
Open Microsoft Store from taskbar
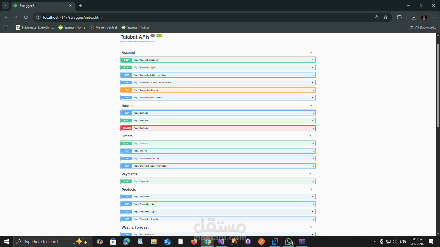[113, 242]
